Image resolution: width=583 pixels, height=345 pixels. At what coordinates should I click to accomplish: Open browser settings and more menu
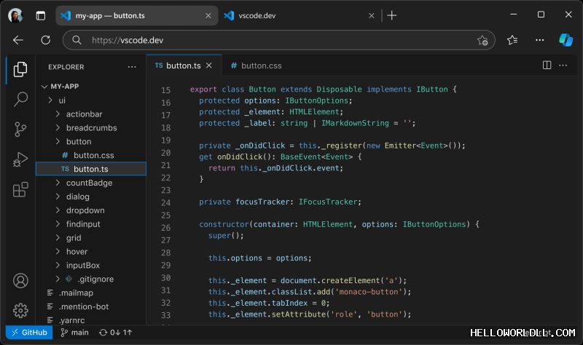tap(539, 40)
